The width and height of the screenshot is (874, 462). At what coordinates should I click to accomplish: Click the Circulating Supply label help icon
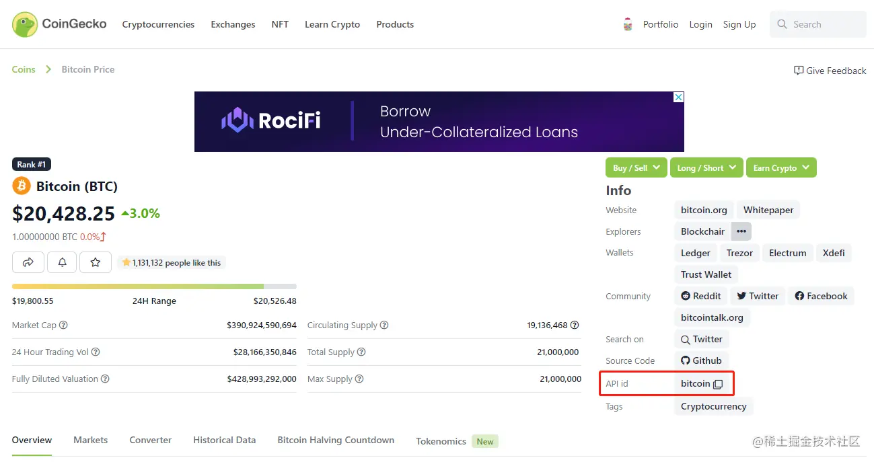(x=384, y=325)
